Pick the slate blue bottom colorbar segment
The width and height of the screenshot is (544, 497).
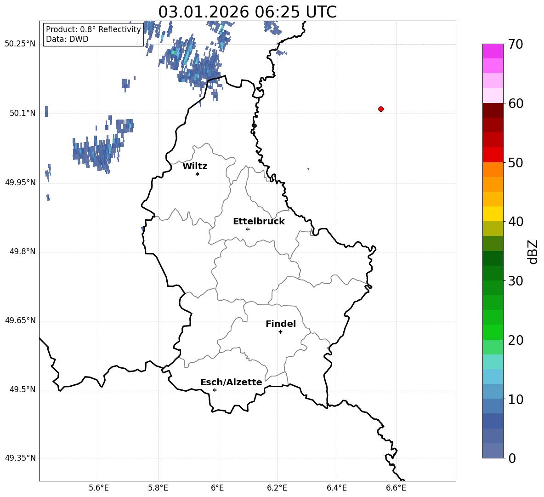pos(493,451)
